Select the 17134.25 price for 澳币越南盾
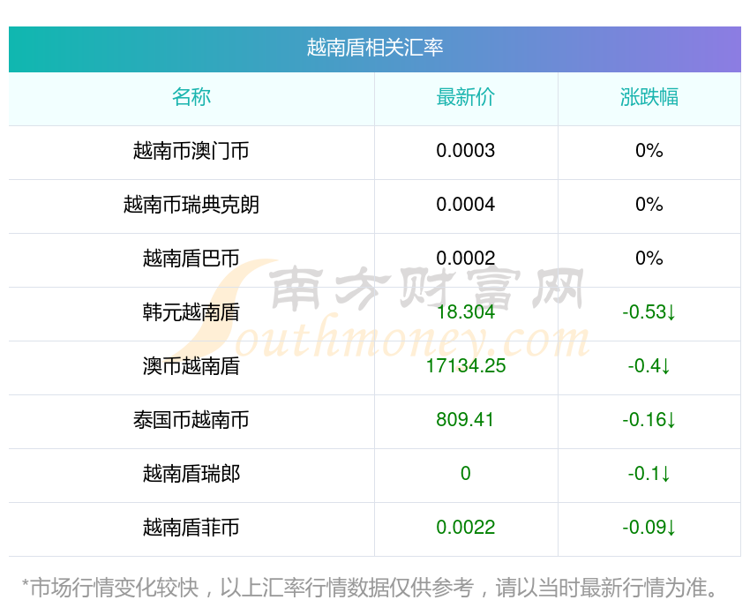This screenshot has width=750, height=615. click(465, 366)
